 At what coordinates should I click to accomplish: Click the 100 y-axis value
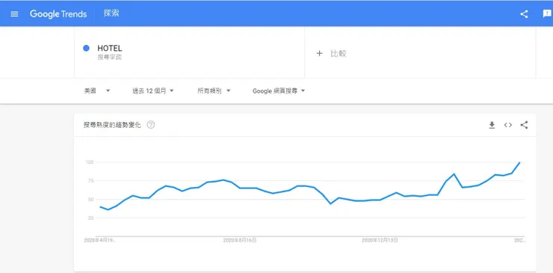click(x=89, y=162)
